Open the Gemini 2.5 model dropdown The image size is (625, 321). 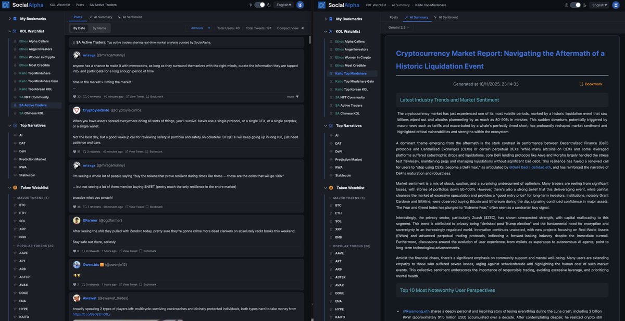point(398,27)
